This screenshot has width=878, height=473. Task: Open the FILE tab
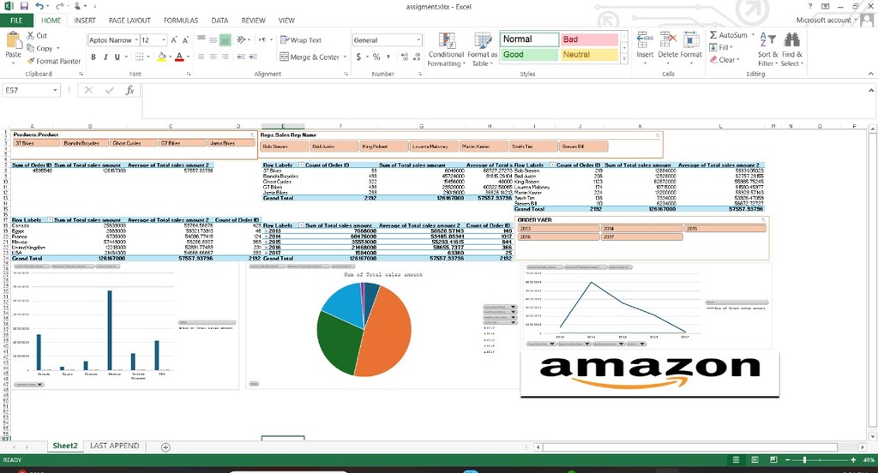pos(17,21)
